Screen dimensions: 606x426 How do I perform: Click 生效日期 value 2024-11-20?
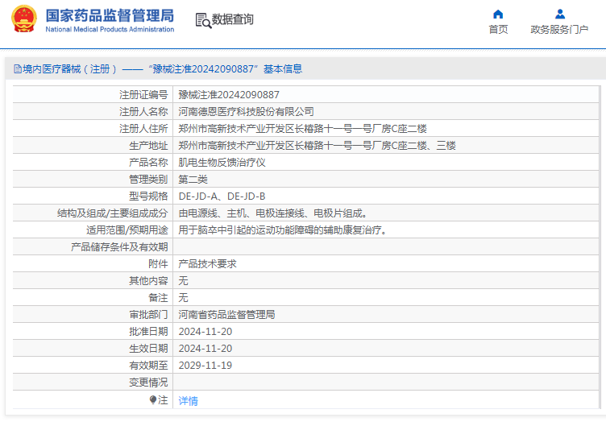click(205, 349)
